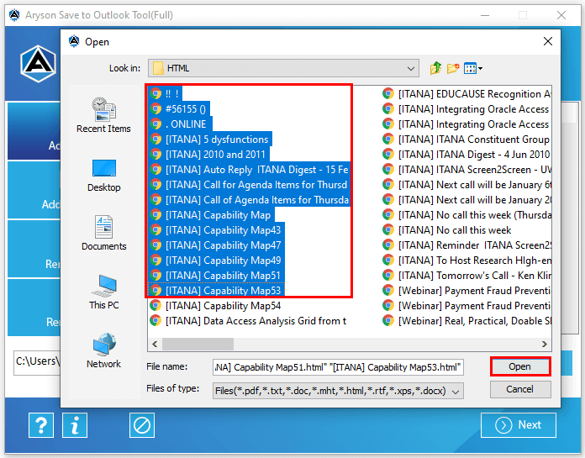Select '[ITANA] Capability Map49' file
The height and width of the screenshot is (458, 585).
pos(216,261)
